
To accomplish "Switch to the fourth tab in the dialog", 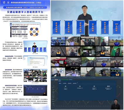I will click(x=75, y=83).
